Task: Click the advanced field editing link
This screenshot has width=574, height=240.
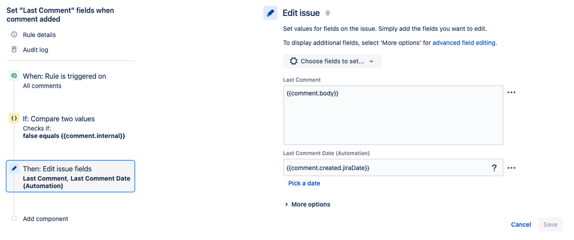Action: (464, 43)
